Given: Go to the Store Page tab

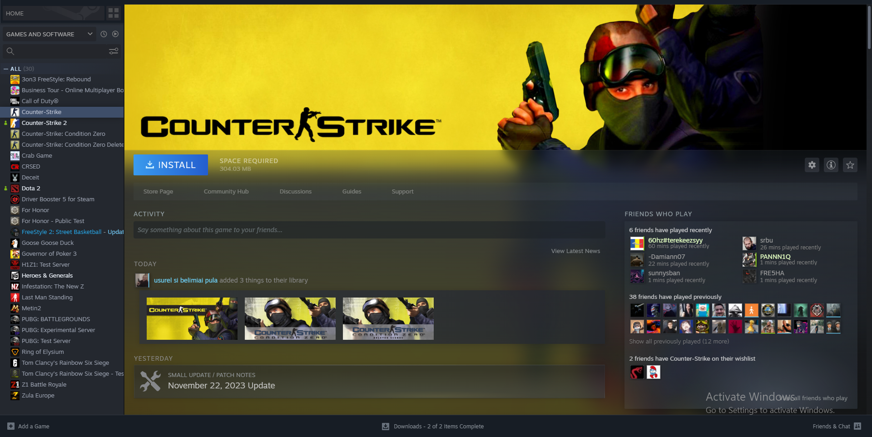Looking at the screenshot, I should [x=158, y=192].
